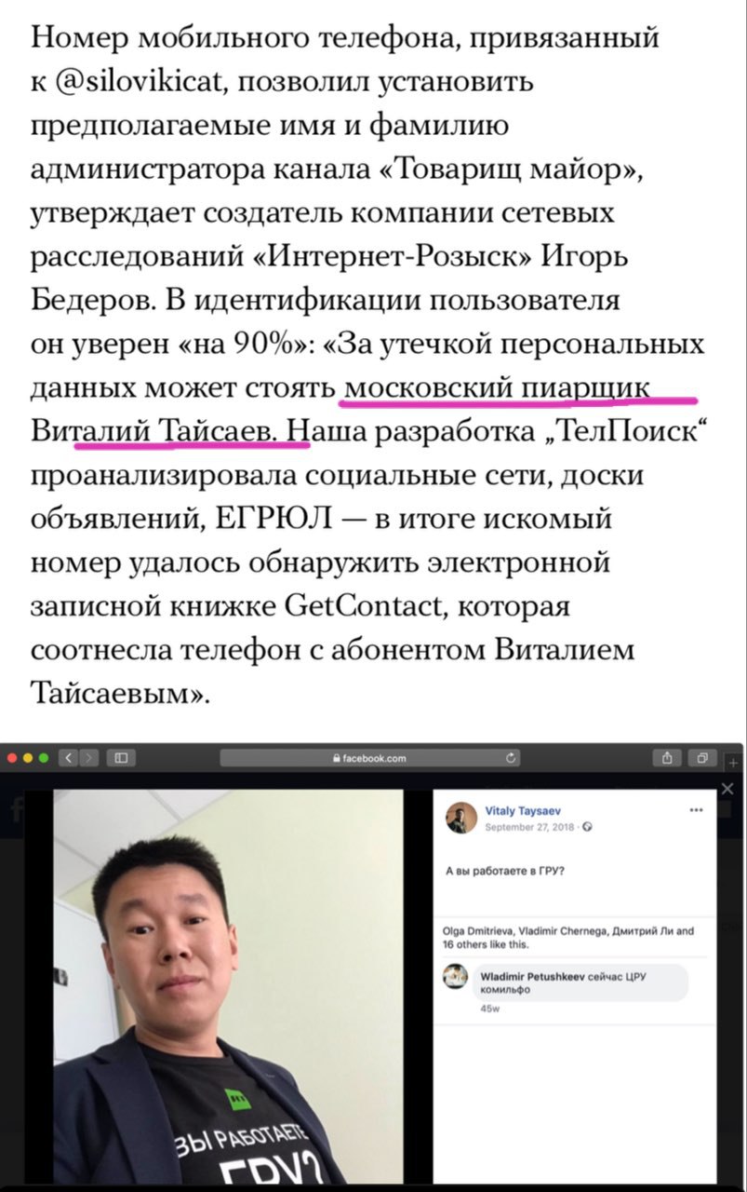Click the yellow macOS minimize button
Screen dimensions: 747x1192
(x=27, y=758)
